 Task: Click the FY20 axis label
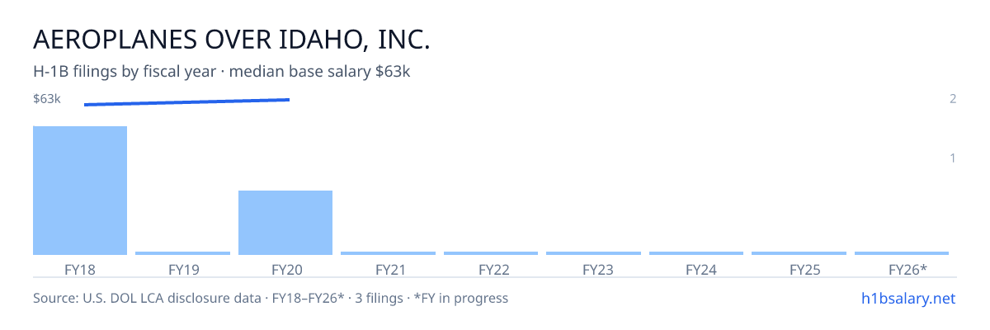(285, 269)
